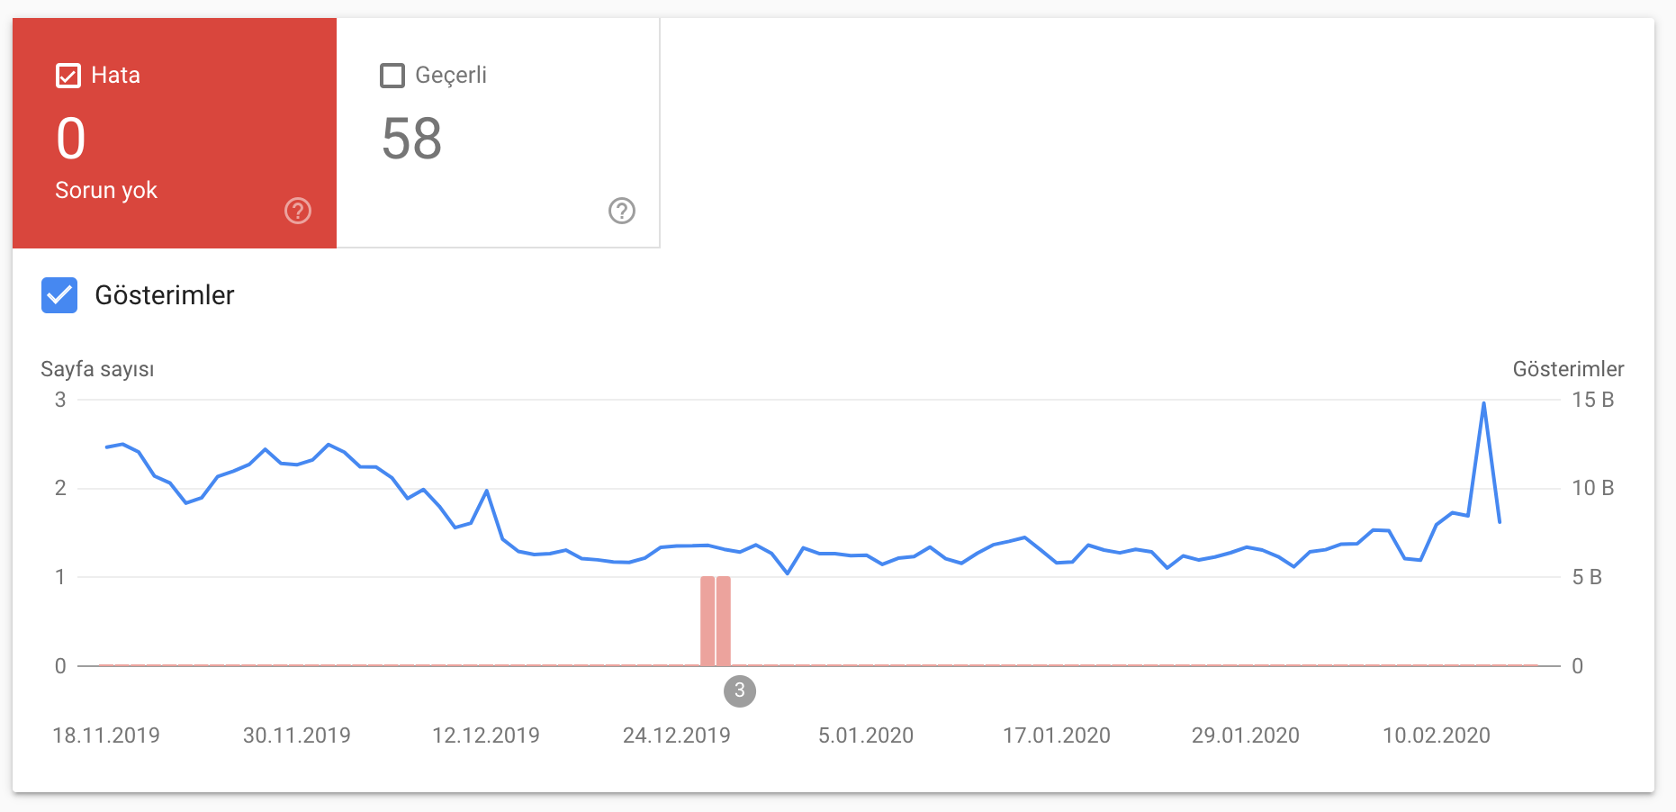Click the 18.11.2019 date label
1676x812 pixels.
(106, 735)
